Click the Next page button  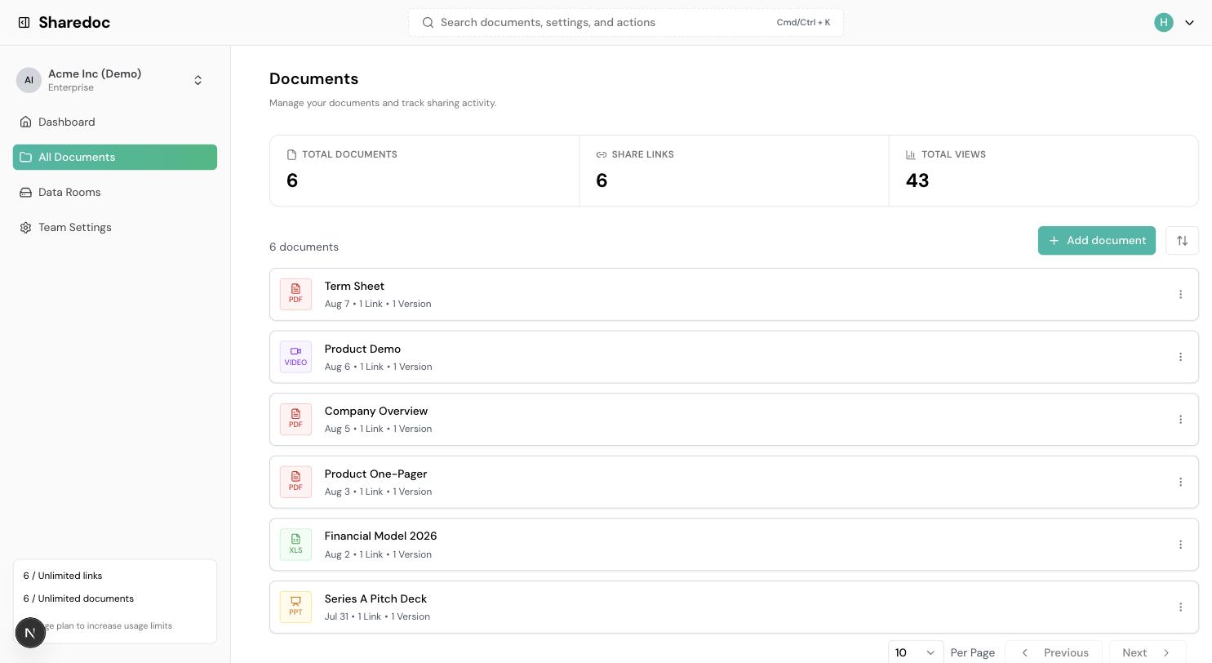coord(1147,652)
